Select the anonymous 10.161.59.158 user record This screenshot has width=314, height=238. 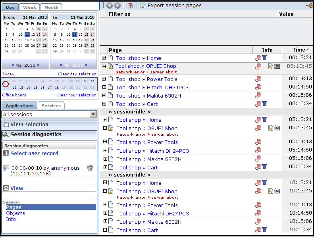46,171
